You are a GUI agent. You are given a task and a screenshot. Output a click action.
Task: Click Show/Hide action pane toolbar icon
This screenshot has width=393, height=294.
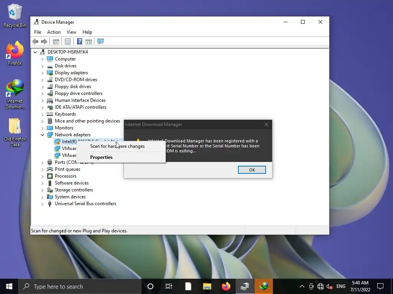click(89, 41)
